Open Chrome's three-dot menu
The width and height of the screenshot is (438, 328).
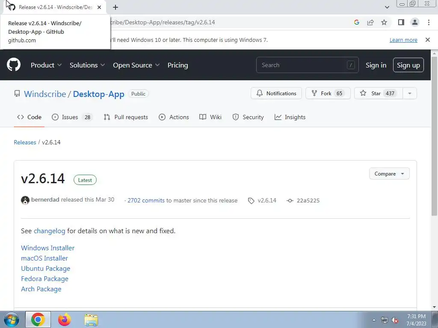(429, 22)
